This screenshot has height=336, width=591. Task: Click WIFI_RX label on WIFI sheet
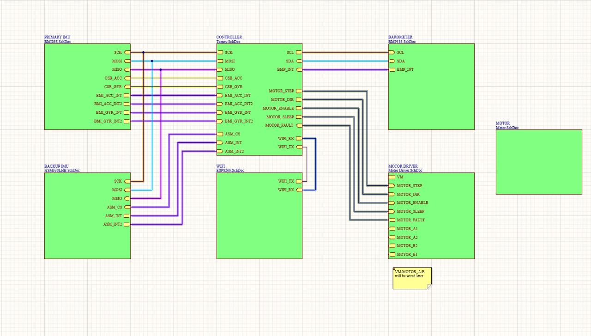pos(286,190)
